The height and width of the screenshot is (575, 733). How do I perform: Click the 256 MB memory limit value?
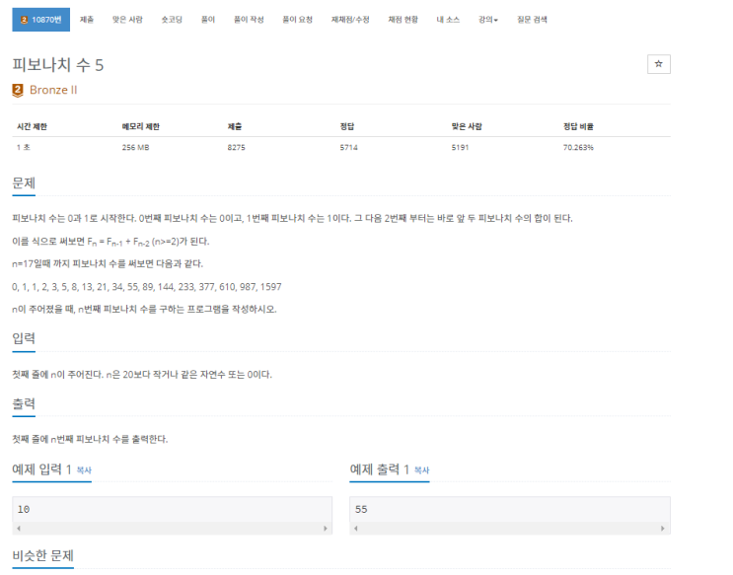coord(135,147)
